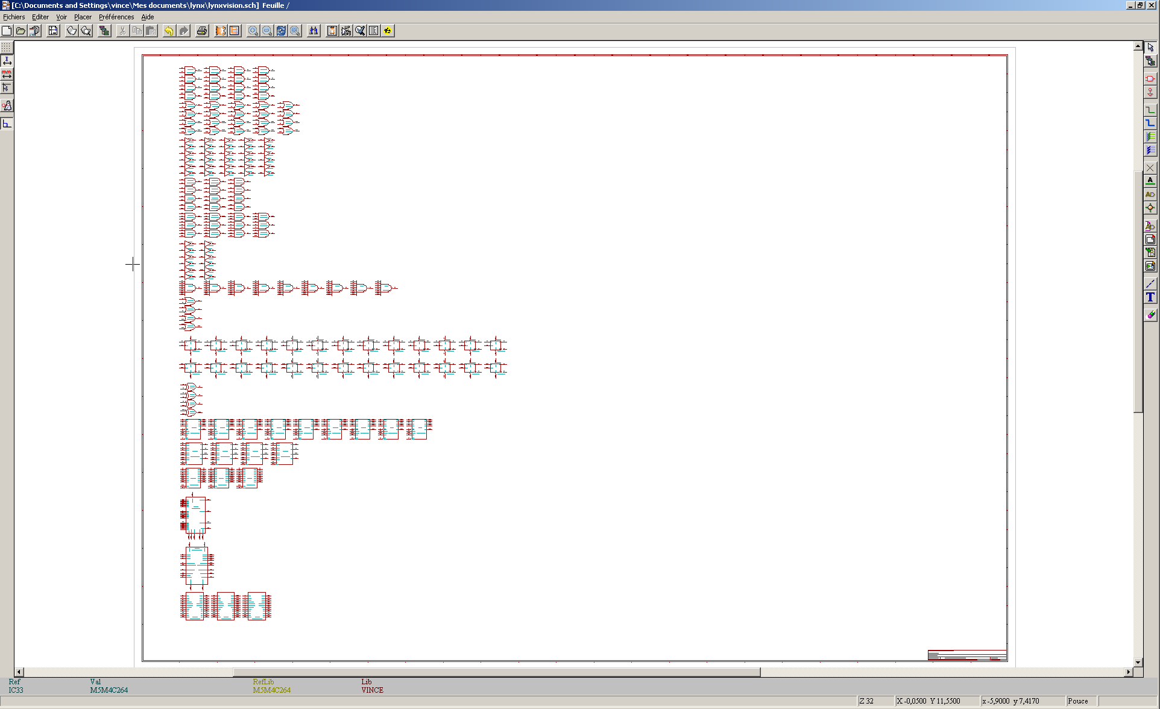This screenshot has height=709, width=1160.
Task: Click the horizontal scrollbar thumb
Action: coord(497,672)
